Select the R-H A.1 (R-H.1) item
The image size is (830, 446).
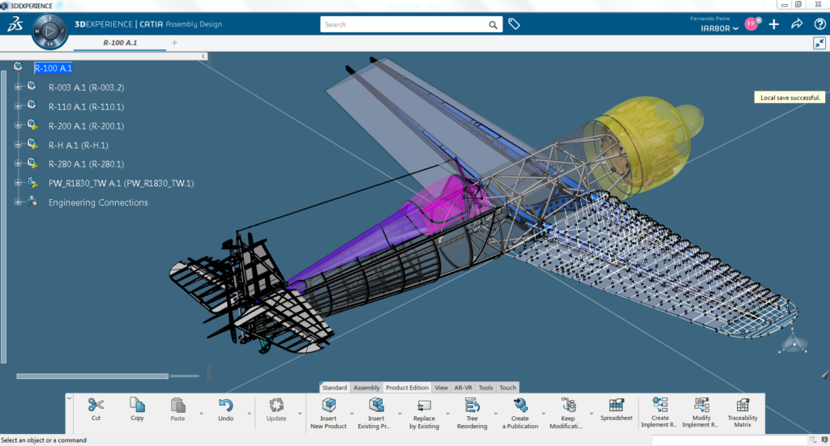click(79, 145)
